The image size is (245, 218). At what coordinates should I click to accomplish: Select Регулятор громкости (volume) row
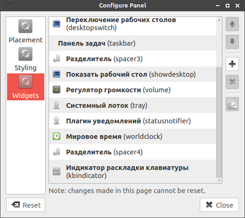click(133, 90)
